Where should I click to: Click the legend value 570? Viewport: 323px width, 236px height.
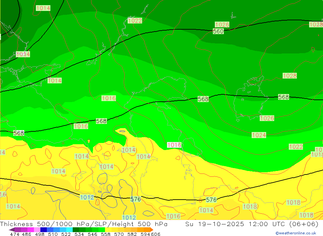[119, 234]
